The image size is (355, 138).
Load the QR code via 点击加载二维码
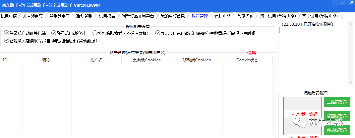pyautogui.click(x=303, y=114)
